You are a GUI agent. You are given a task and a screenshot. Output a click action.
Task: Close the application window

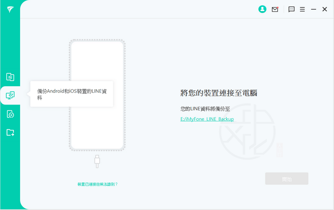click(x=325, y=9)
